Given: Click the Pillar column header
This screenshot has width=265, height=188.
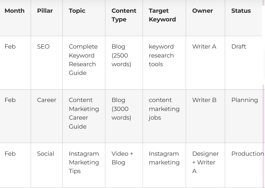Looking at the screenshot, I should pyautogui.click(x=45, y=11).
